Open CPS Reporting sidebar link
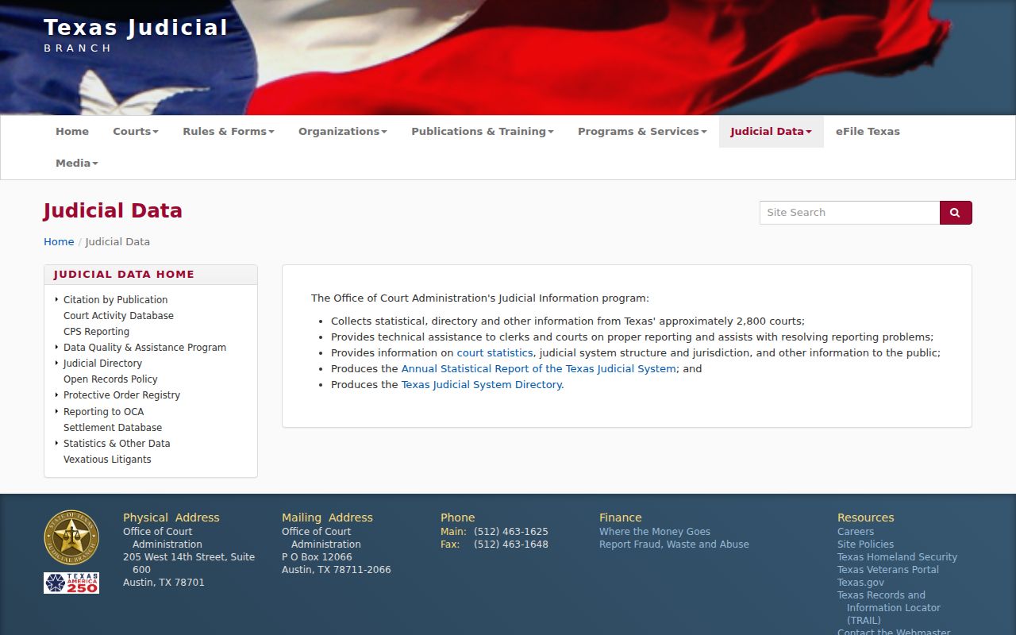1016x635 pixels. 96,331
